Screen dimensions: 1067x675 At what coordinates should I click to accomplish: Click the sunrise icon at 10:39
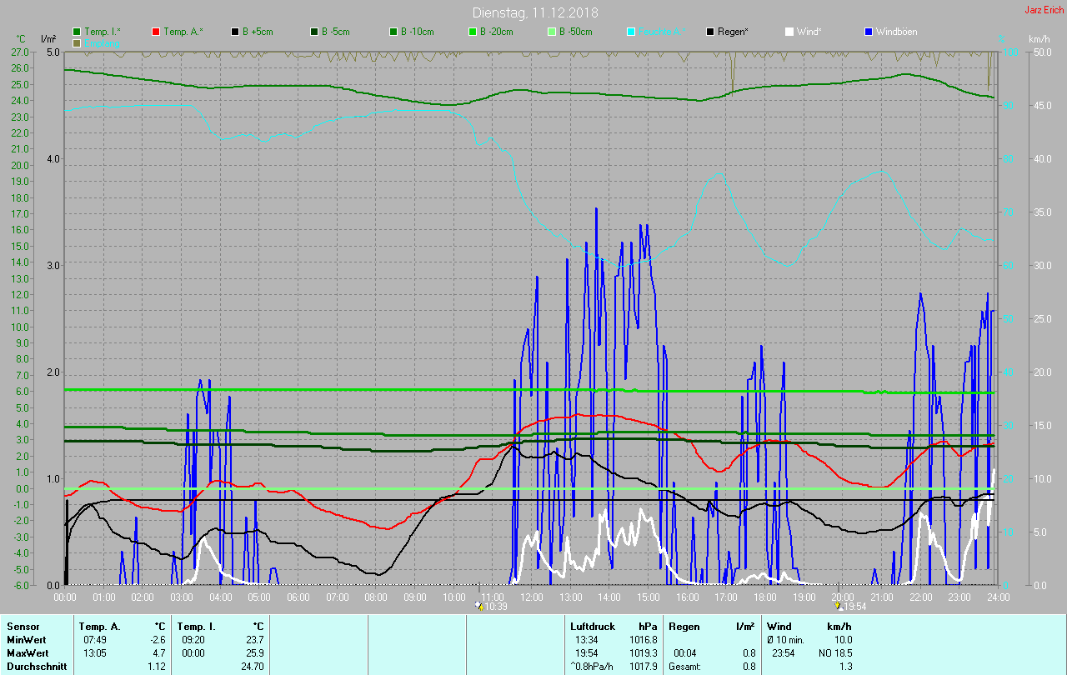coord(478,606)
